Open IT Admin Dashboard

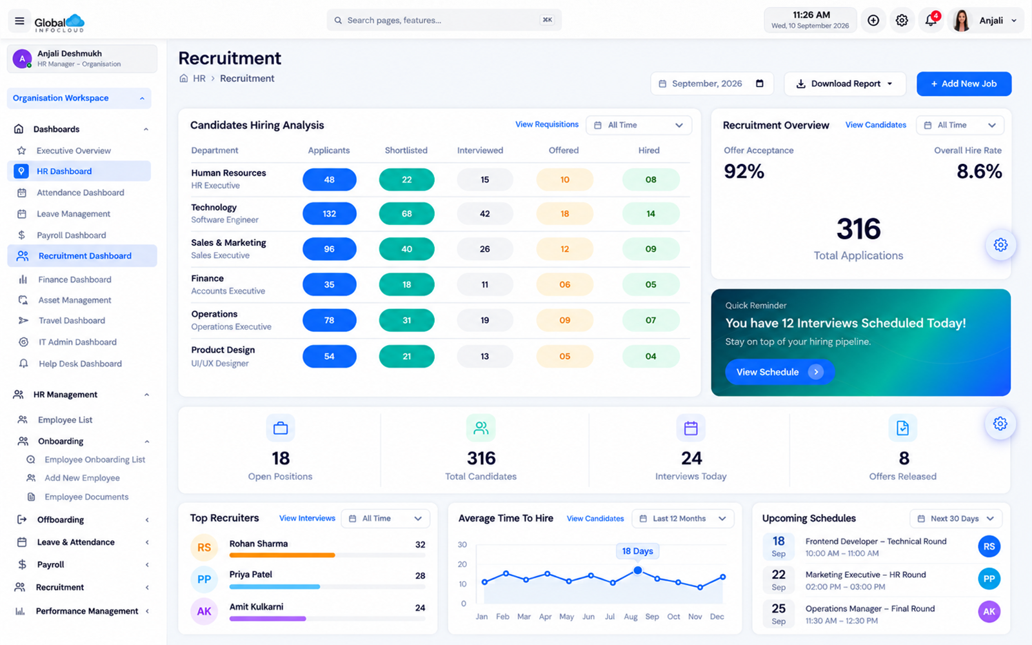77,342
